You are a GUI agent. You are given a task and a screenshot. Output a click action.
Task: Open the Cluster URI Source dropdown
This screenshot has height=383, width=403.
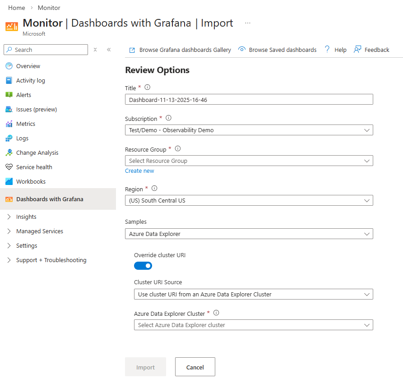(x=254, y=294)
